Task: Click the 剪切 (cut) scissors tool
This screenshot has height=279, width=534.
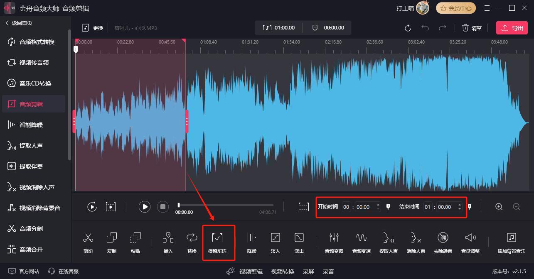Action: tap(88, 242)
